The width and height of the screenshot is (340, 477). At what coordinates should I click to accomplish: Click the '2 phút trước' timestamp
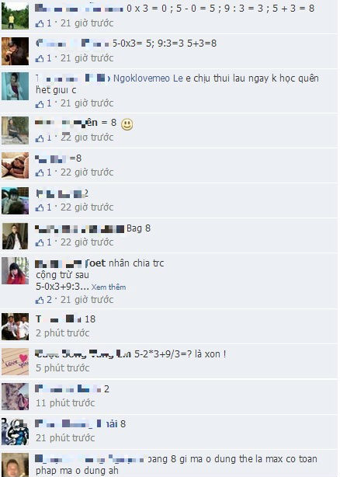[x=63, y=333]
